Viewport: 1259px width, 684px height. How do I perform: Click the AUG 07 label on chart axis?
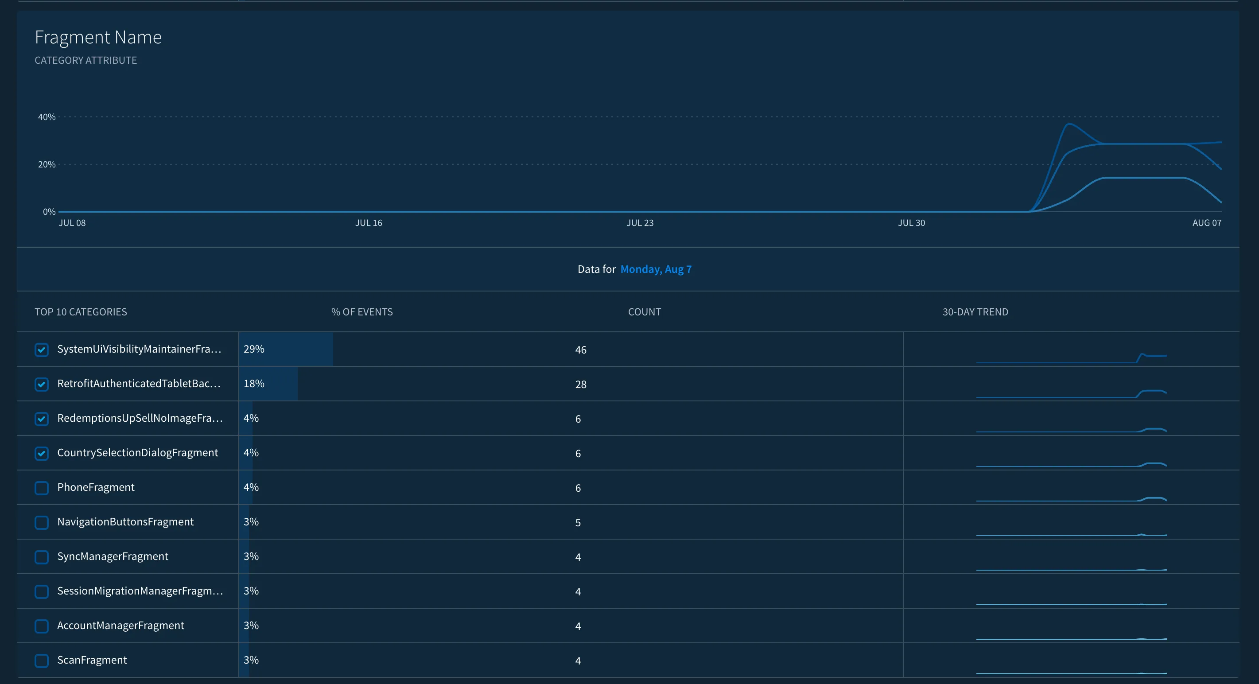point(1206,223)
